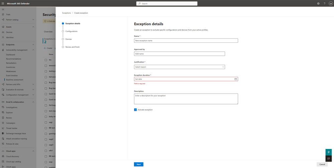
Task: Click the Attack simulation training icon
Action: 3,139
